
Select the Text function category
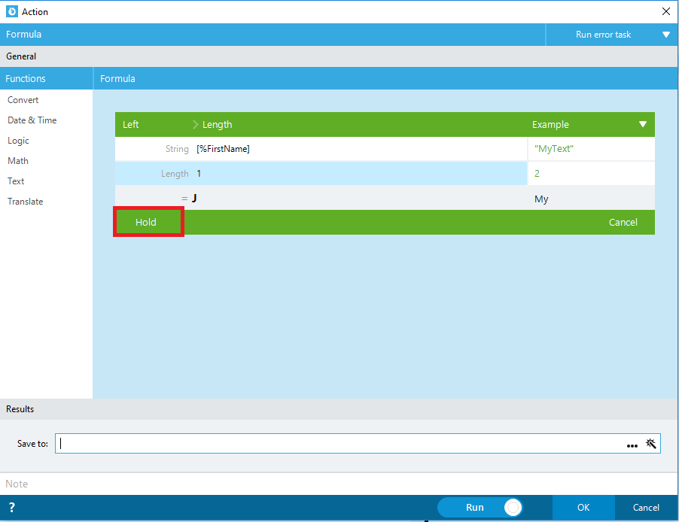(x=16, y=181)
